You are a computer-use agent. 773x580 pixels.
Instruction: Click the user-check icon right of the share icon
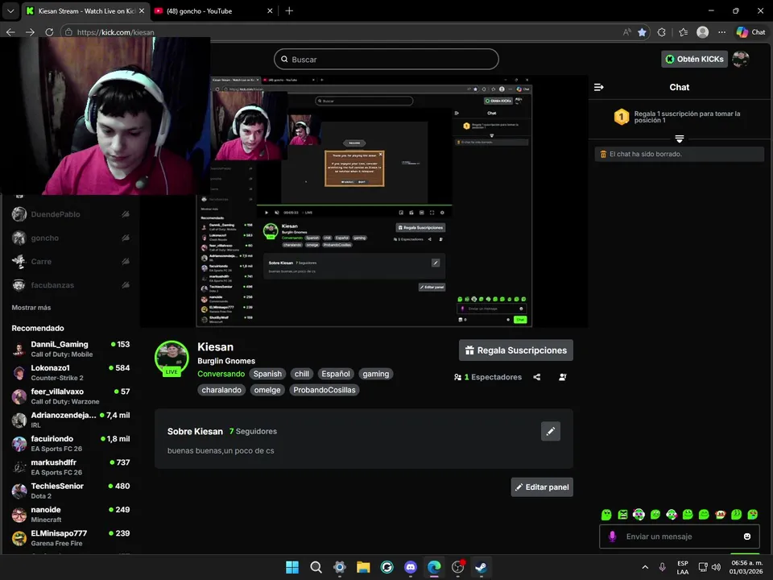tap(563, 377)
